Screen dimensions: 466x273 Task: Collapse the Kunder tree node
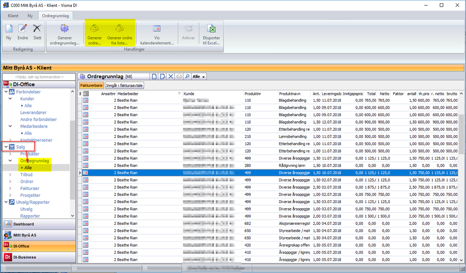(x=10, y=99)
